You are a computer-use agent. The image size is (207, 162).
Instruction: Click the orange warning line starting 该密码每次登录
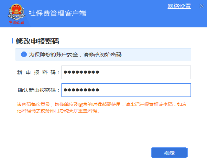(x=102, y=104)
